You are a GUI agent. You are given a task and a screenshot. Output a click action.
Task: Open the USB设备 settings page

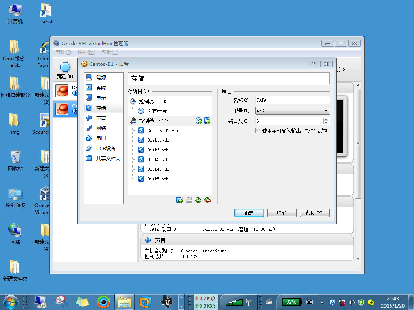[x=104, y=148]
